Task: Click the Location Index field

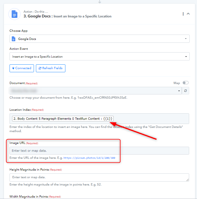Action: (x=99, y=119)
